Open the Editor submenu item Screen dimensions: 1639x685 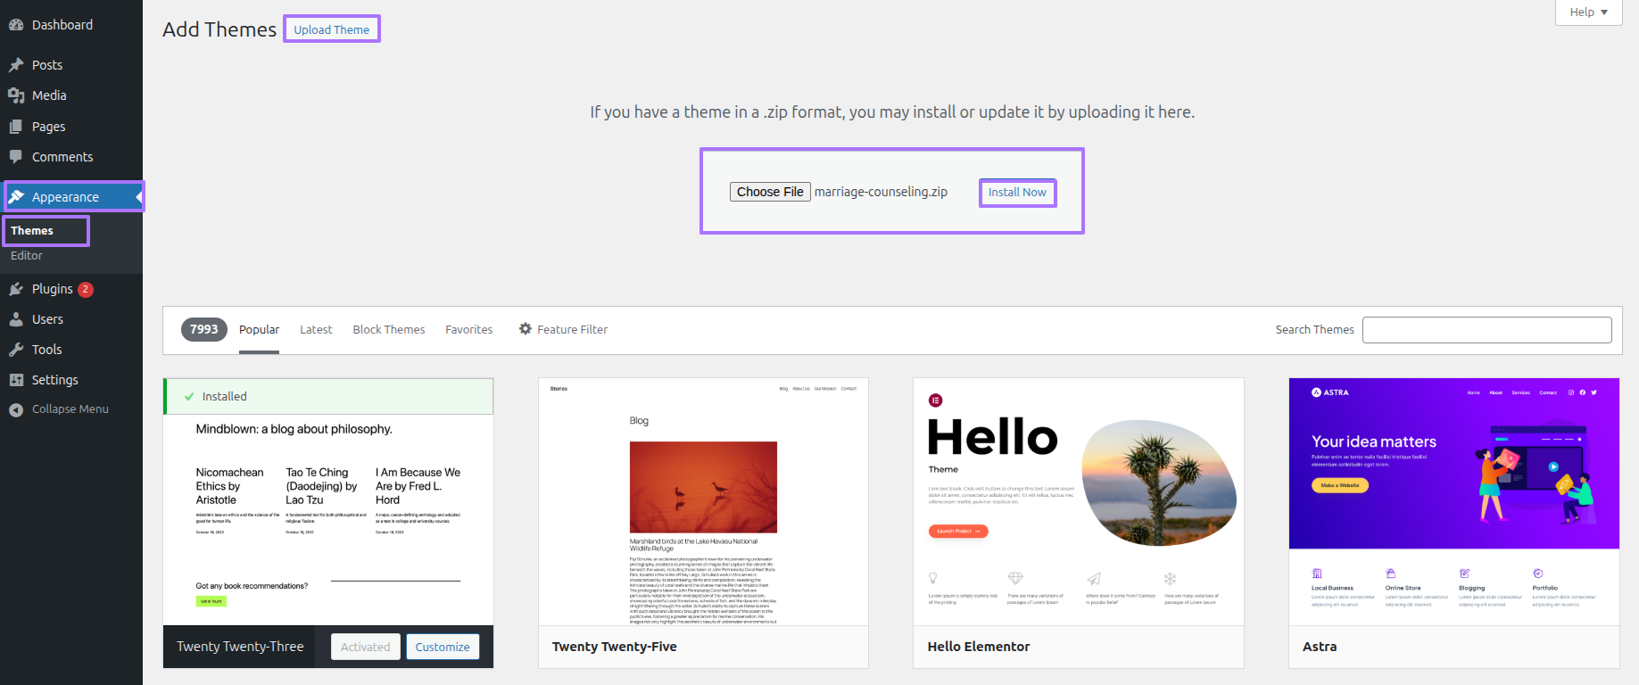(x=27, y=256)
